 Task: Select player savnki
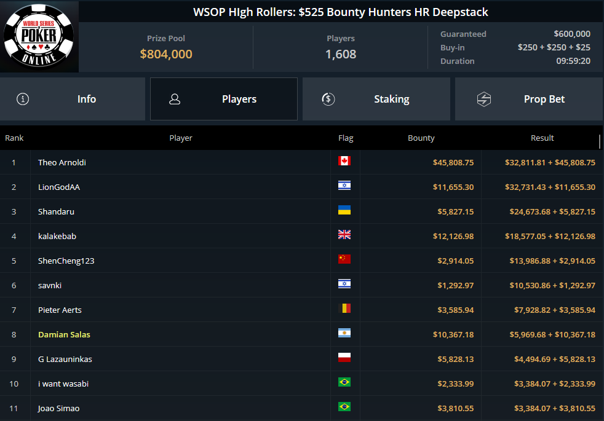(x=50, y=286)
